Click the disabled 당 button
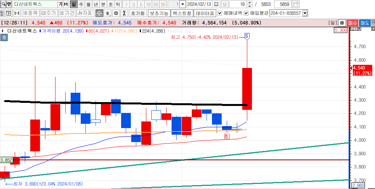 pos(224,4)
